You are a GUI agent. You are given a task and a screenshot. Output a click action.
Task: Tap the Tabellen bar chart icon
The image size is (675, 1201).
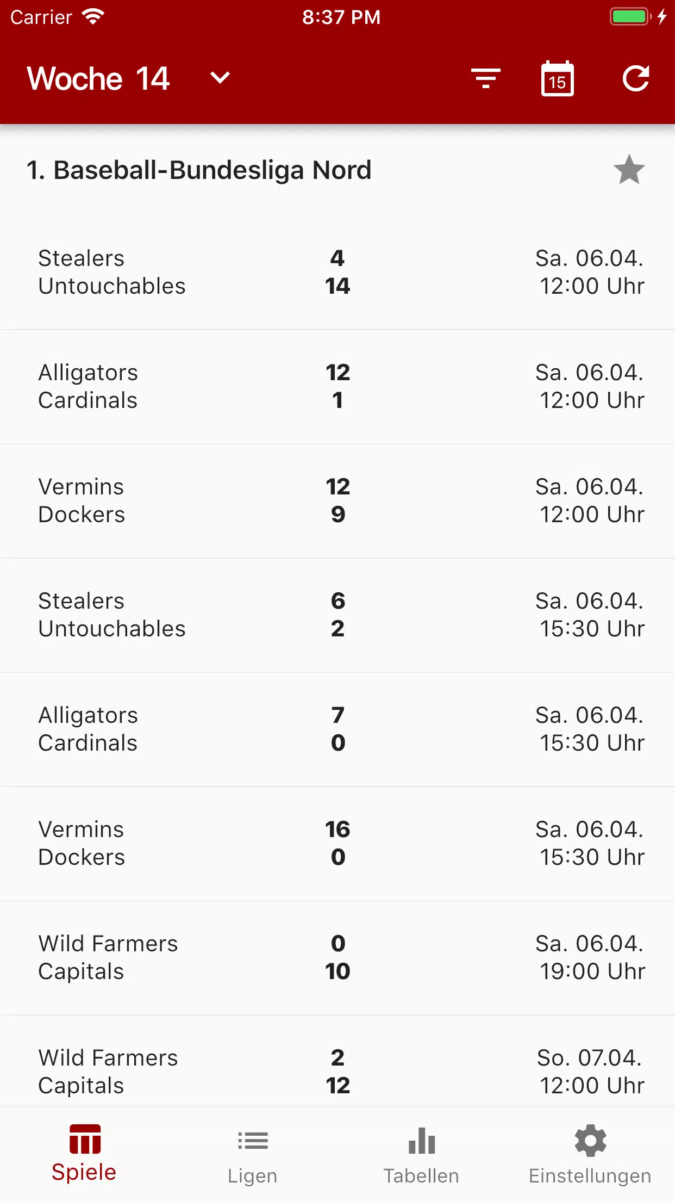422,1140
